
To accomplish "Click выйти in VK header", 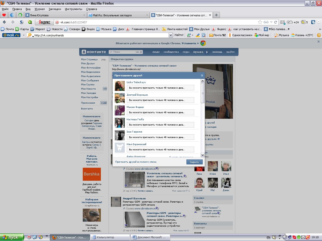I will 230,52.
